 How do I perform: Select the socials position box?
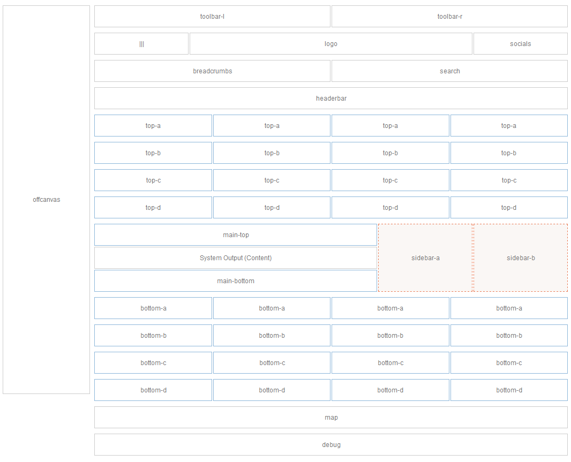click(x=521, y=44)
